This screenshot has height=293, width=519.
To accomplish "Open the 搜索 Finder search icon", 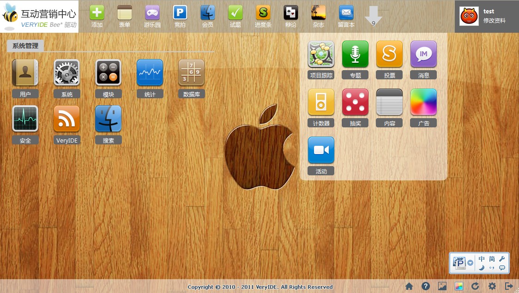I will tap(108, 119).
